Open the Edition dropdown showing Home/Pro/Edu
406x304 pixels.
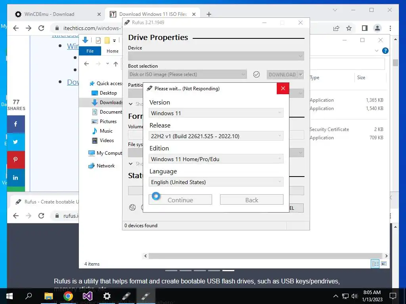pos(216,159)
